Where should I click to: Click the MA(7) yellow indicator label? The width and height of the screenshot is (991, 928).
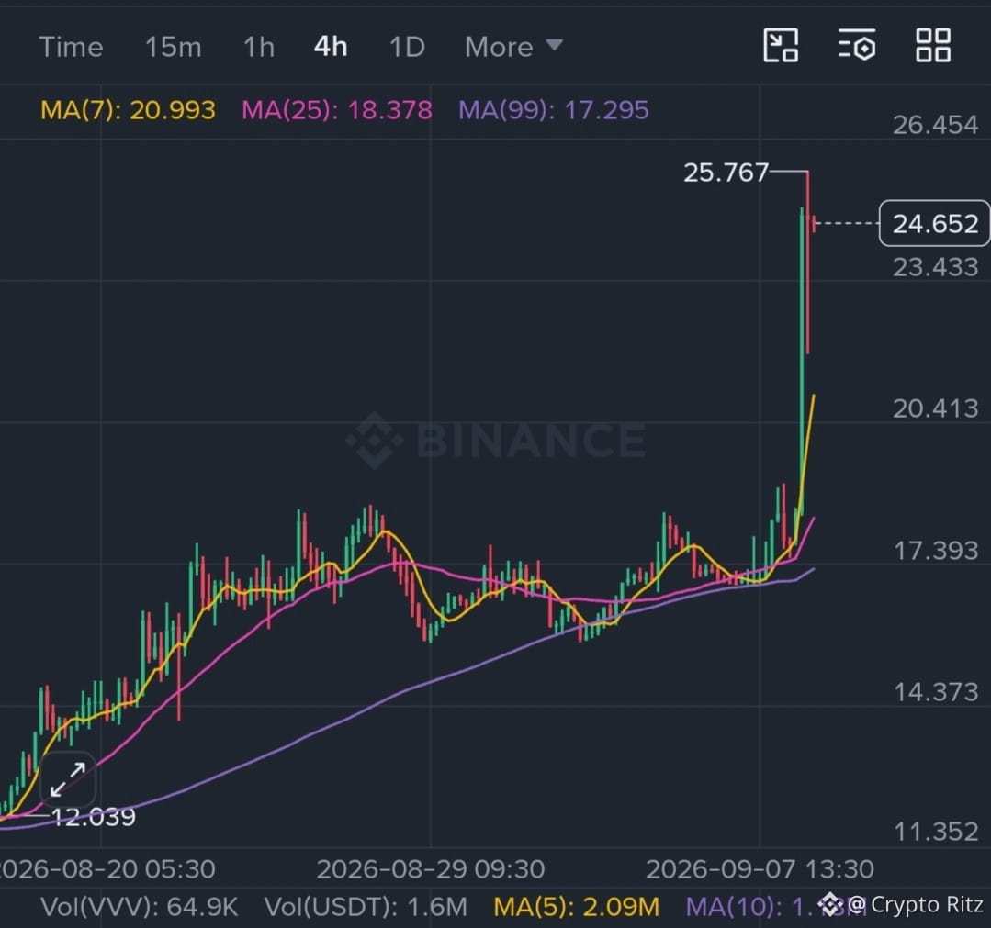tap(129, 110)
